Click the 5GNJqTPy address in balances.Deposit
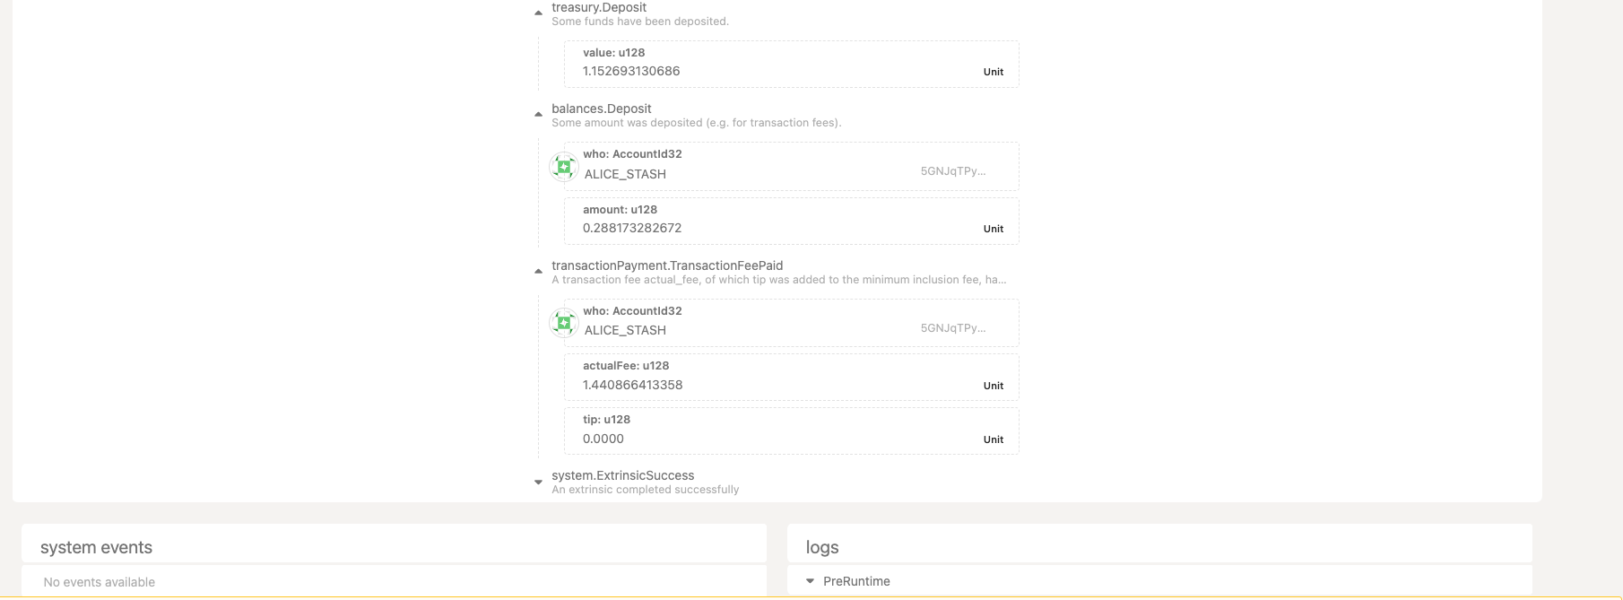This screenshot has width=1623, height=600. [952, 170]
